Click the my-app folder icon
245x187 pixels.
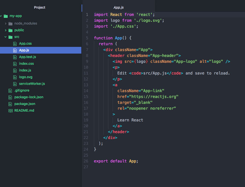(x=6, y=16)
